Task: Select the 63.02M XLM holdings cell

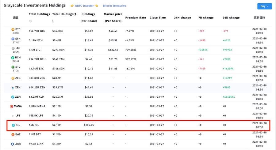Action: point(36,97)
